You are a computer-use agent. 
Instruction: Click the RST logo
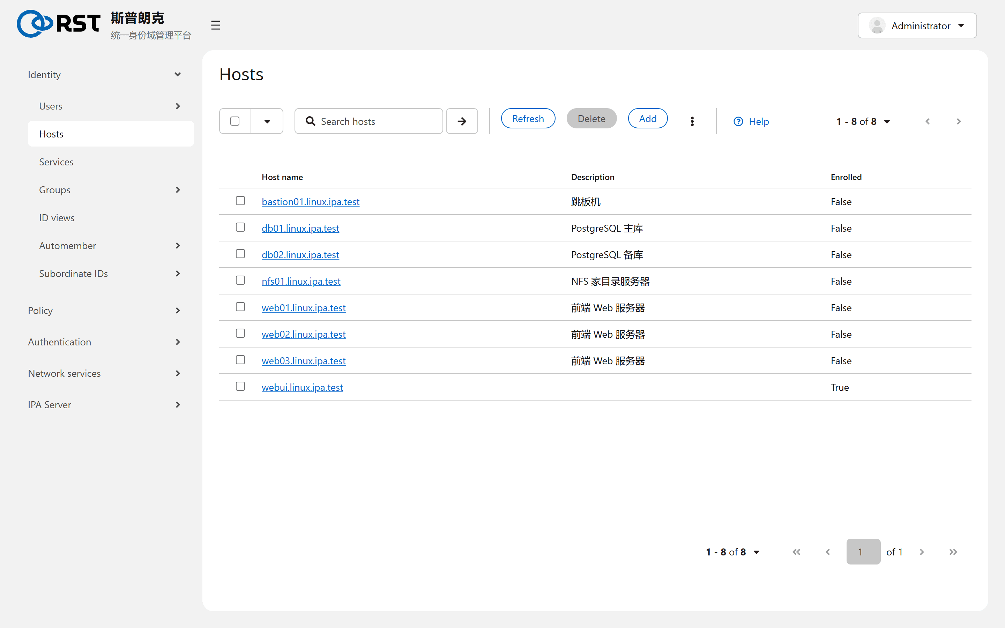pyautogui.click(x=59, y=24)
